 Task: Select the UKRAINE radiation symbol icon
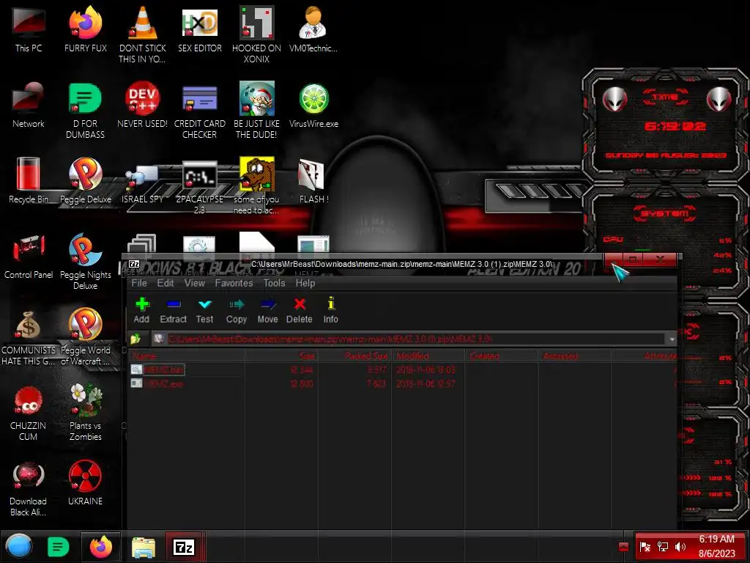click(86, 482)
